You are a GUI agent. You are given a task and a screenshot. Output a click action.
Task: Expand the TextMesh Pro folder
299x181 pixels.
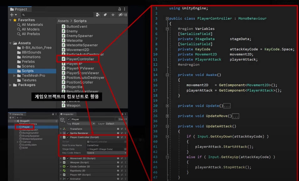point(14,75)
